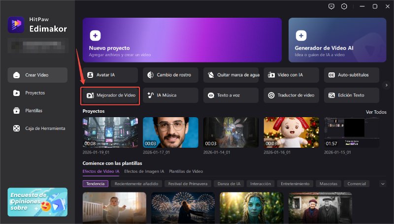Image resolution: width=394 pixels, height=224 pixels.
Task: Launch the Traductor de video tool
Action: [291, 95]
